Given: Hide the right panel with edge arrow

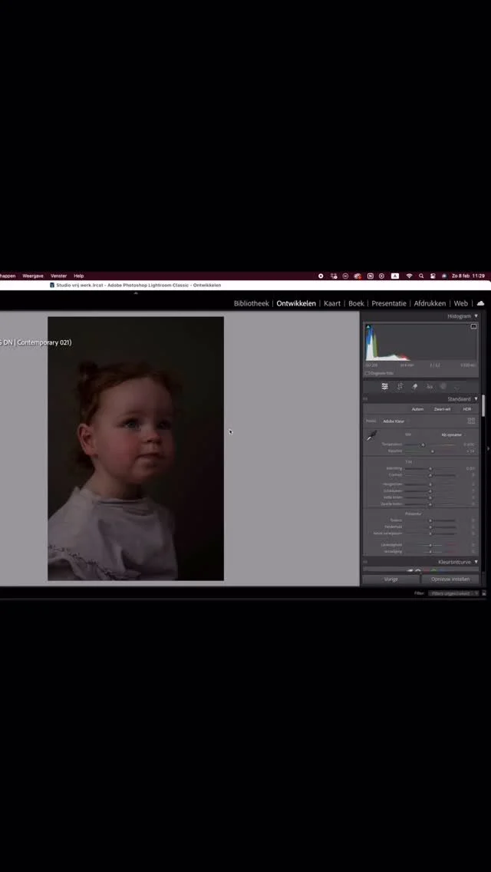Looking at the screenshot, I should pyautogui.click(x=488, y=448).
